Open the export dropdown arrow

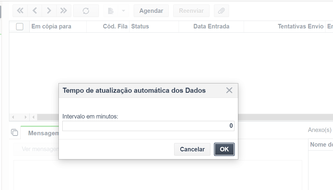coord(123,11)
